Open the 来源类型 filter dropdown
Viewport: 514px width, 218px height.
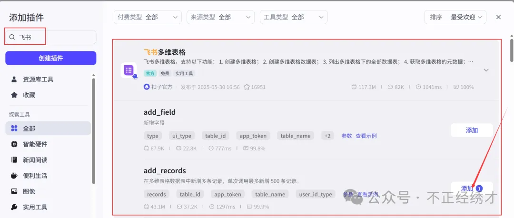(x=221, y=17)
